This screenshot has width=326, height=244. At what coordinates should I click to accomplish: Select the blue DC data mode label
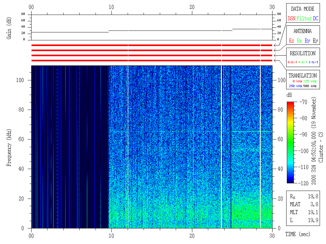click(315, 19)
